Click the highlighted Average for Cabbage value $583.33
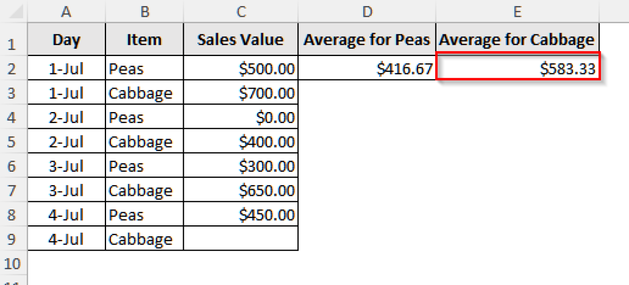This screenshot has width=629, height=285. (517, 68)
